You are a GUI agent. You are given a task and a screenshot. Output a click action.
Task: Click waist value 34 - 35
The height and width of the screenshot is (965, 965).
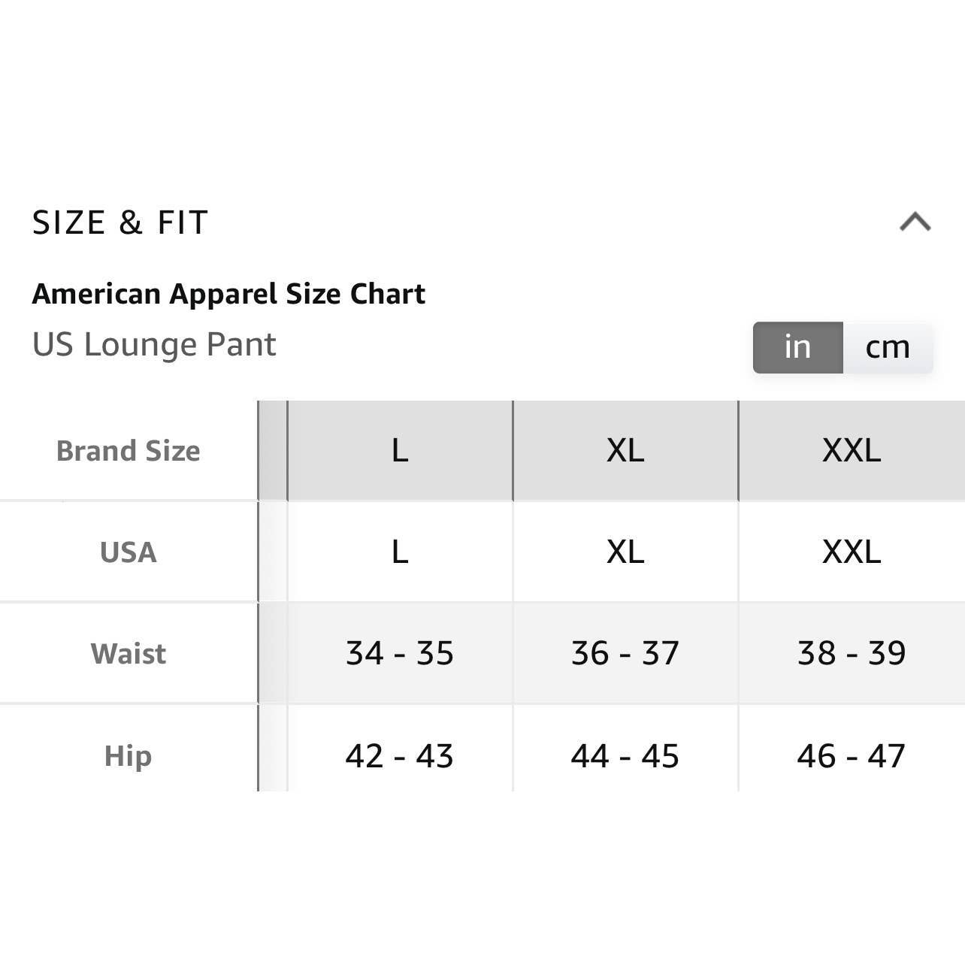point(400,653)
